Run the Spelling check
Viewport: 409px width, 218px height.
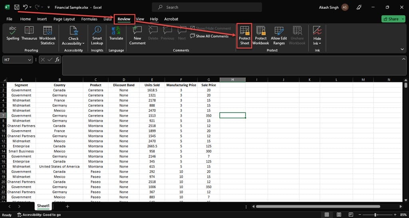[13, 34]
